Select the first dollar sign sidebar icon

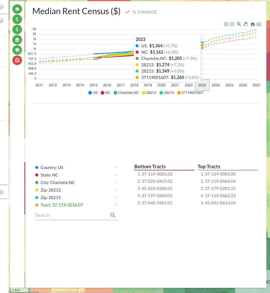(x=17, y=19)
